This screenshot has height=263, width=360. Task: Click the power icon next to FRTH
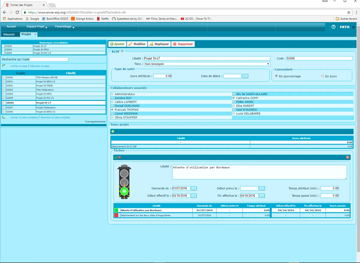click(x=353, y=27)
